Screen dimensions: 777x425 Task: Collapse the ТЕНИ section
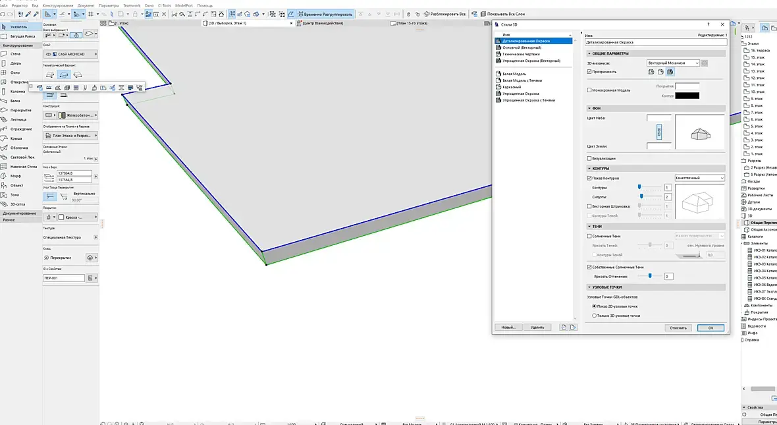coord(589,226)
